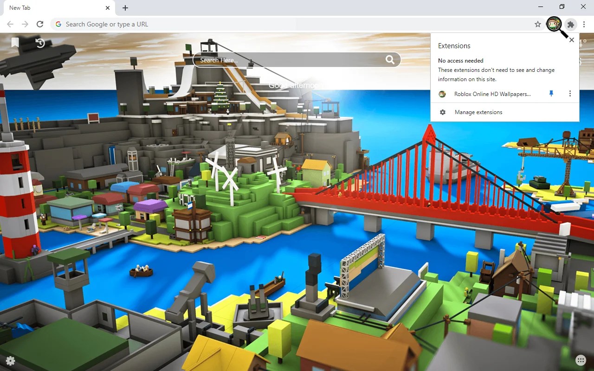Screen dimensions: 594x371
Task: Open more actions for Roblox extension
Action: 570,94
